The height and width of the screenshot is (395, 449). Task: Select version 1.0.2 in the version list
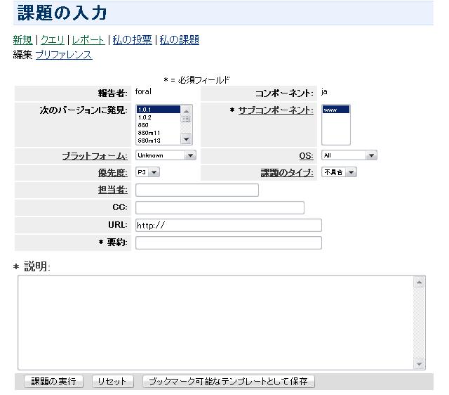coord(145,117)
